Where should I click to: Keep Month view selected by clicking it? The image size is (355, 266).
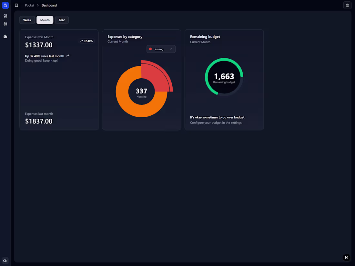coord(45,20)
